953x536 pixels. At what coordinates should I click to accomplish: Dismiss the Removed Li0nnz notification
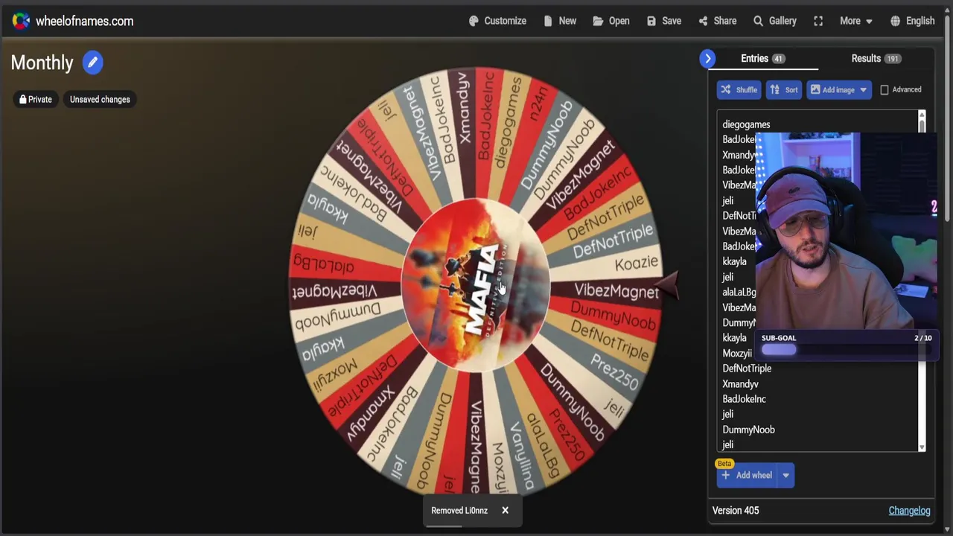(x=505, y=510)
